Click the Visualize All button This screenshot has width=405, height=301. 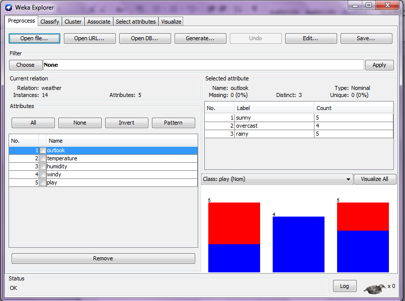(375, 179)
